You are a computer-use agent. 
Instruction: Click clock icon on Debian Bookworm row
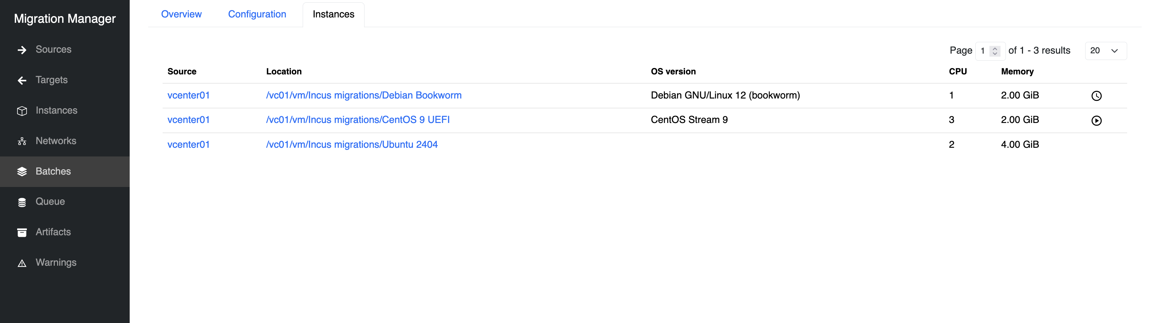click(1096, 95)
